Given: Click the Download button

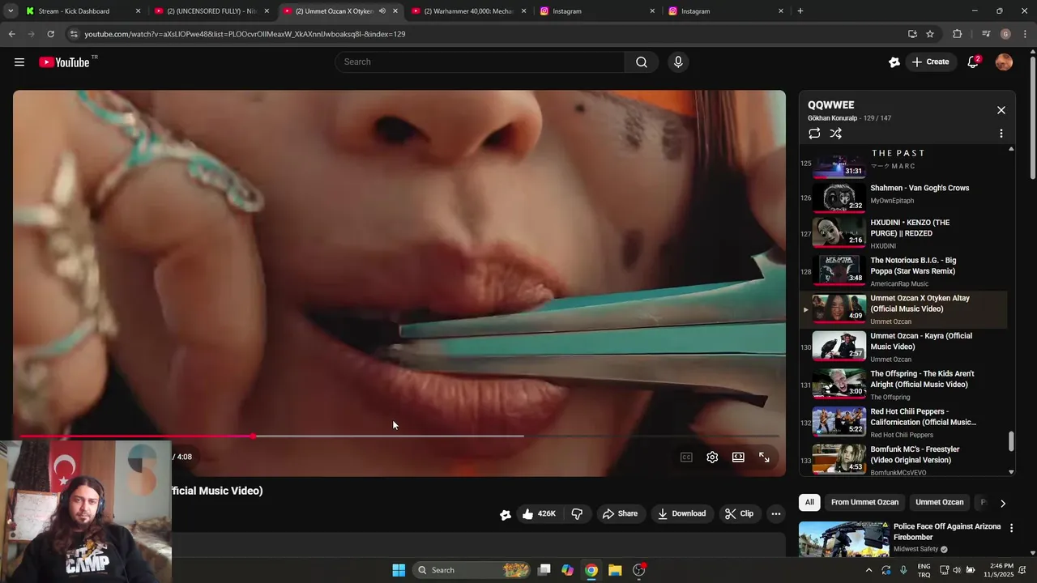Looking at the screenshot, I should 681,514.
